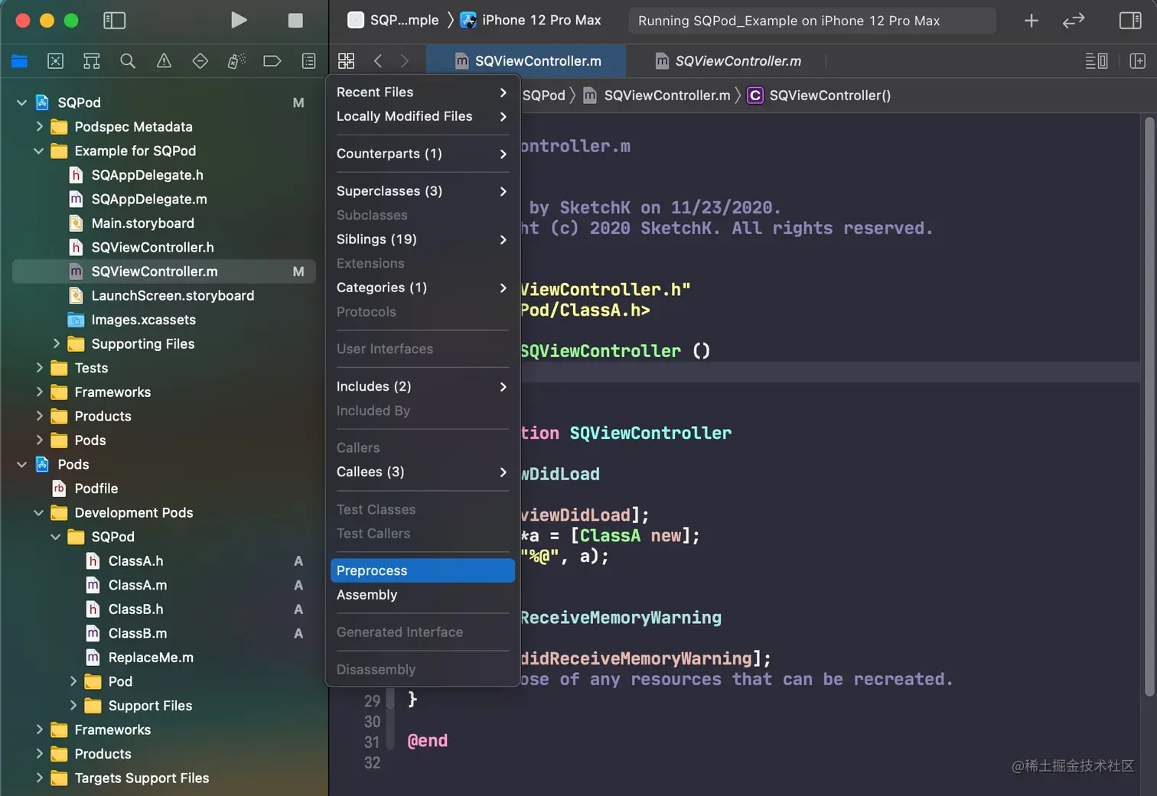Open the Breakpoint navigator

click(x=272, y=61)
